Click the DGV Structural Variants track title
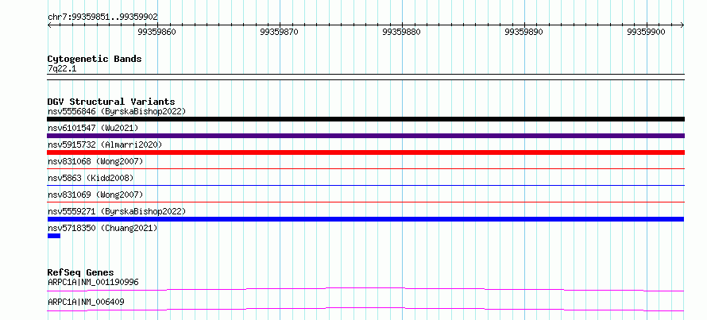This screenshot has height=320, width=707. click(111, 102)
